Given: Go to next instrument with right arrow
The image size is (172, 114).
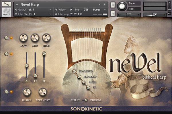Looking at the screenshot, I should click(105, 5).
